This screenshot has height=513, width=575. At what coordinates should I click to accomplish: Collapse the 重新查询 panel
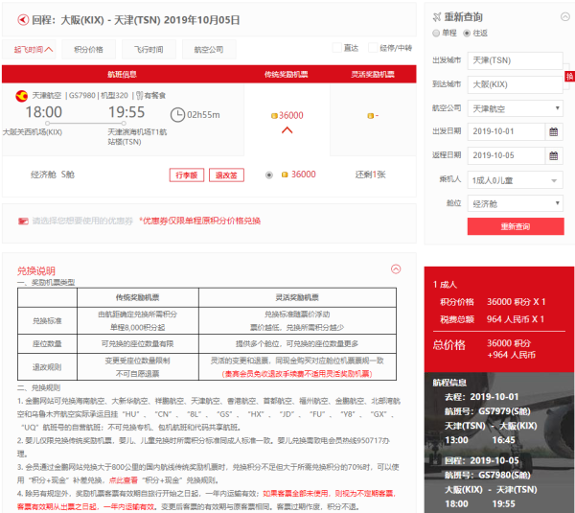[x=565, y=16]
